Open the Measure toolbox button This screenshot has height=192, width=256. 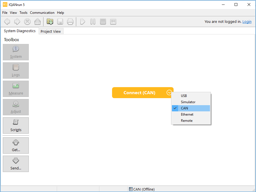[16, 89]
